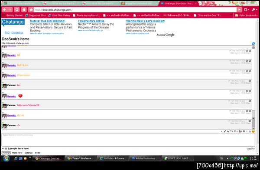Screen dimensions: 260x170
Task: Switch to the B2ST Official Fansite tab
Action: (22, 3)
